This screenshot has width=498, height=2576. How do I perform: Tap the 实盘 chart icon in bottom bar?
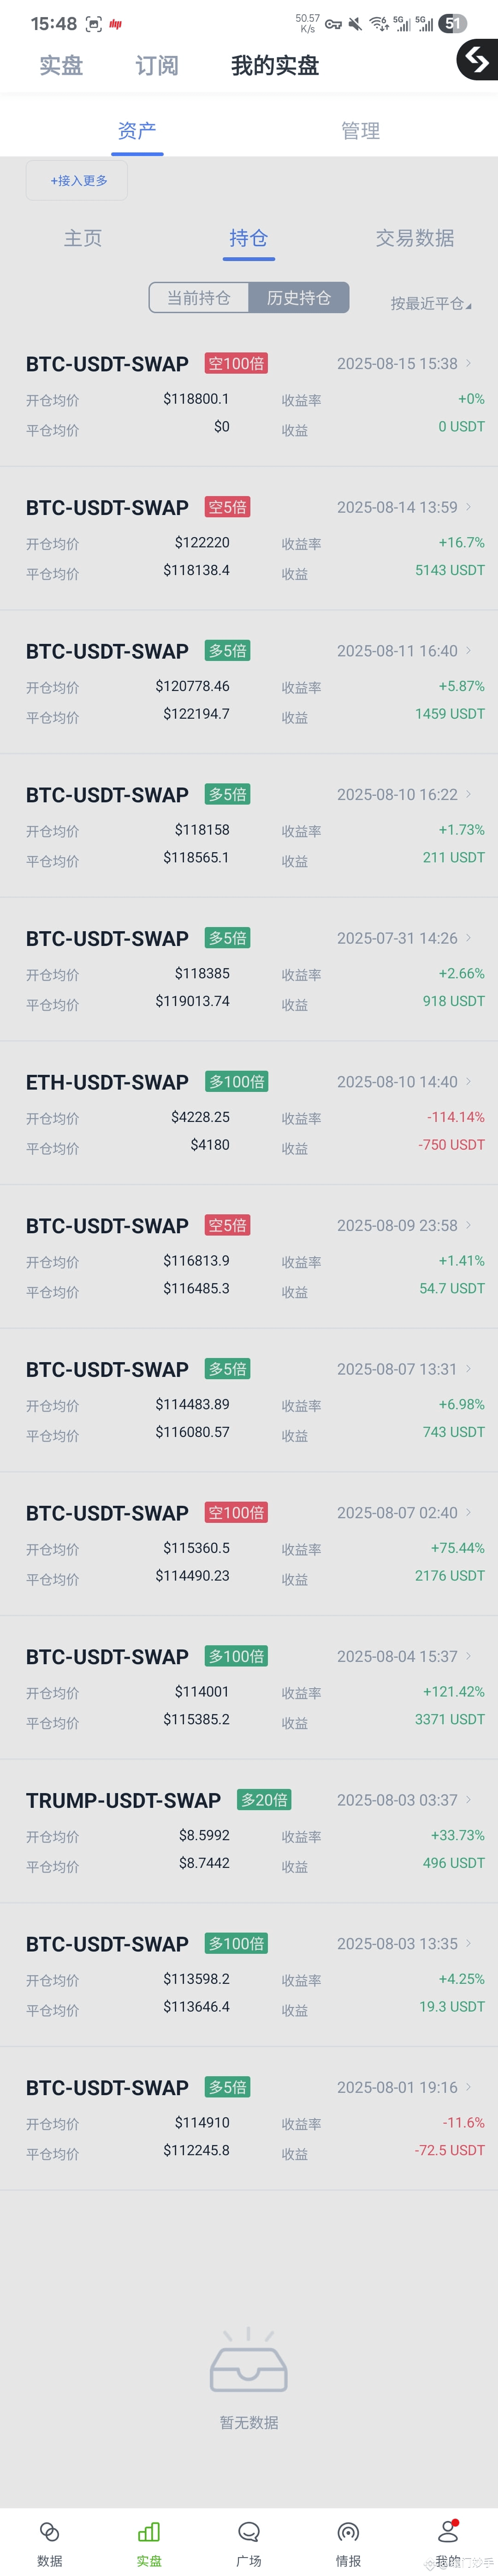coord(148,2531)
